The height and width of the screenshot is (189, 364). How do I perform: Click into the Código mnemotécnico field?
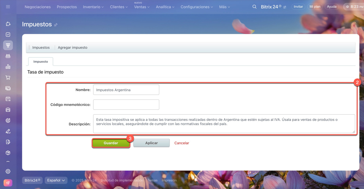click(x=126, y=105)
